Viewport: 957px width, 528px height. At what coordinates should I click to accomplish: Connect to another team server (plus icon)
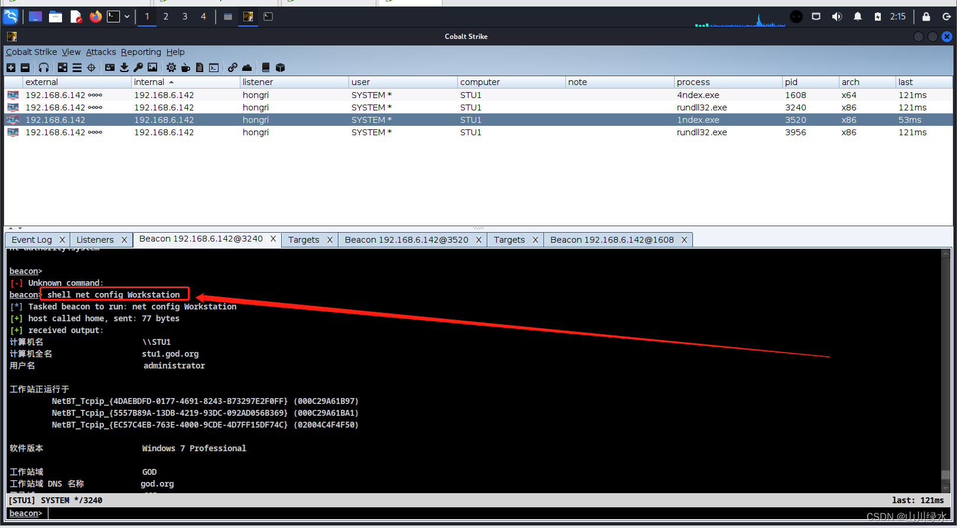pyautogui.click(x=11, y=68)
